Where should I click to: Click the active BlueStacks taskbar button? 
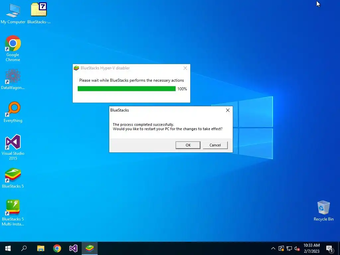[x=90, y=248]
